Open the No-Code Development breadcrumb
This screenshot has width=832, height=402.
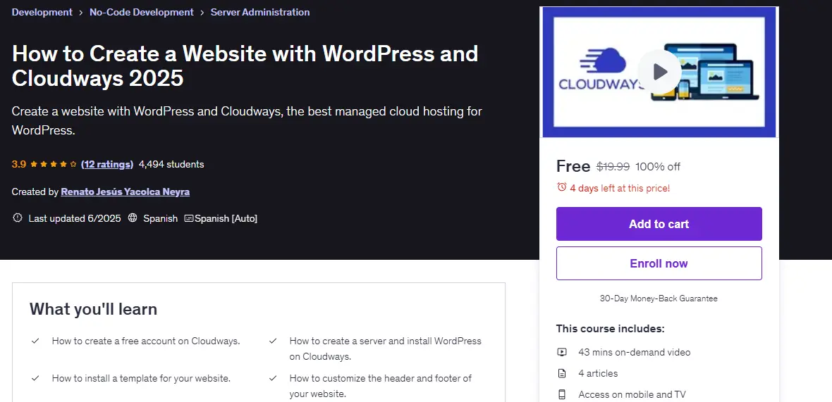[x=142, y=12]
